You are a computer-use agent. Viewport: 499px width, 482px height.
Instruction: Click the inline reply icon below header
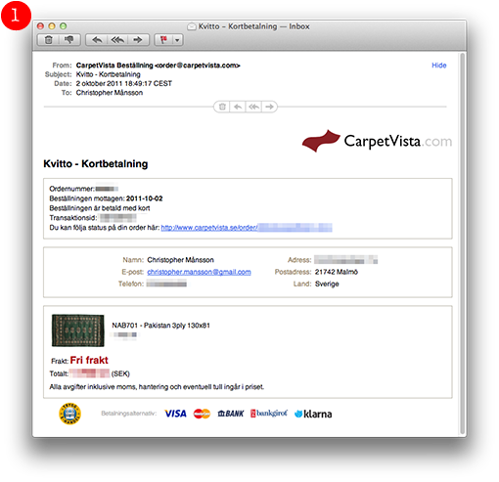click(238, 107)
